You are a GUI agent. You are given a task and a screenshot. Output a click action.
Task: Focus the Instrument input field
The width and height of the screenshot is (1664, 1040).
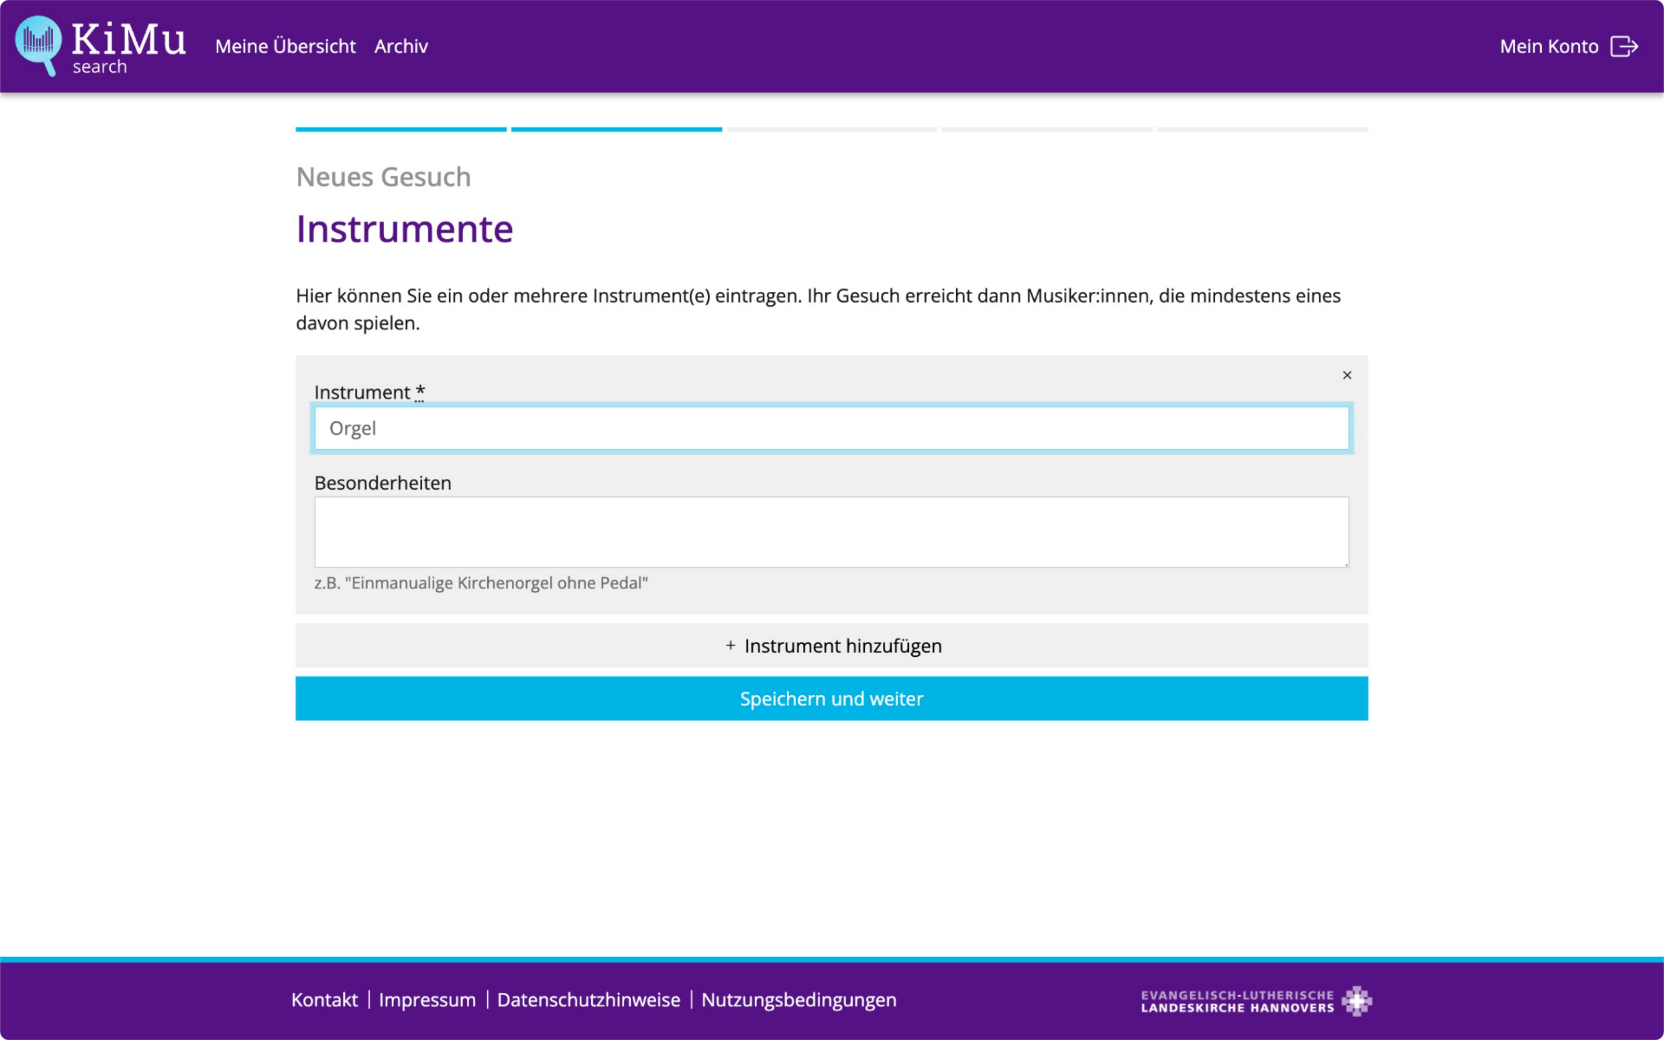831,428
